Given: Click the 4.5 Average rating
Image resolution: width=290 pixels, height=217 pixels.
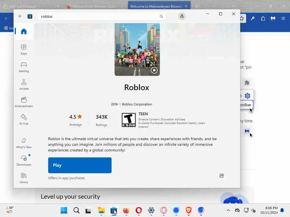Looking at the screenshot, I should [75, 120].
